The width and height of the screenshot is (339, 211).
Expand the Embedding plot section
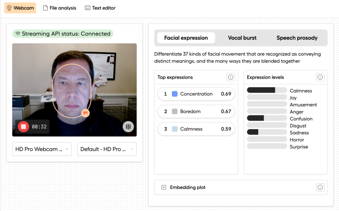tap(164, 187)
